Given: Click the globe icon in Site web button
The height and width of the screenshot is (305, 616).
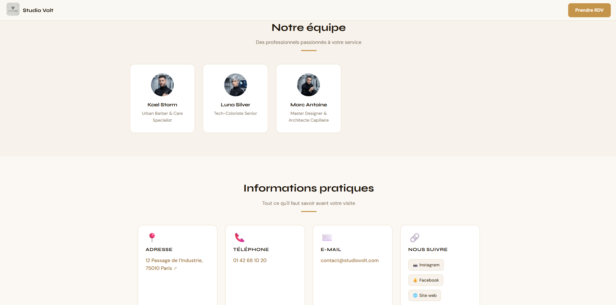Looking at the screenshot, I should point(415,296).
